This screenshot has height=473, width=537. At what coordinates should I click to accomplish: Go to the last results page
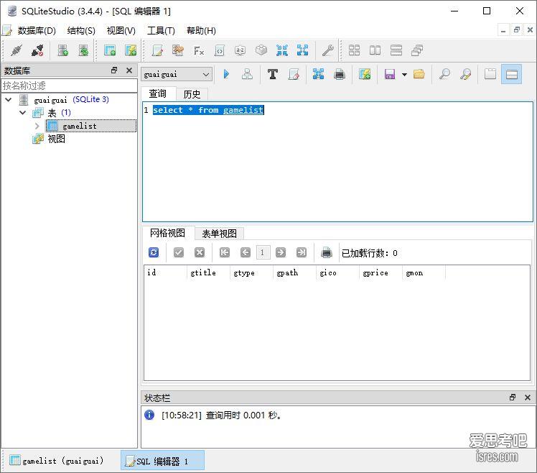pyautogui.click(x=302, y=253)
